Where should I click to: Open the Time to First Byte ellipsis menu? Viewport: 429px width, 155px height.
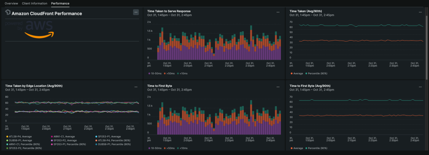click(278, 87)
